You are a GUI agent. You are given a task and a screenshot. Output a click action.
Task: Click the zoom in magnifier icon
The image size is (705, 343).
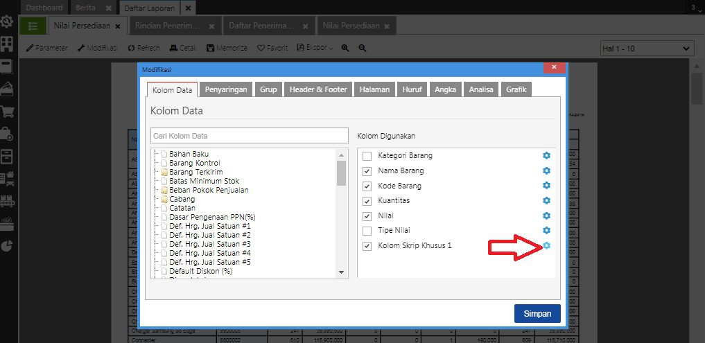tap(345, 48)
